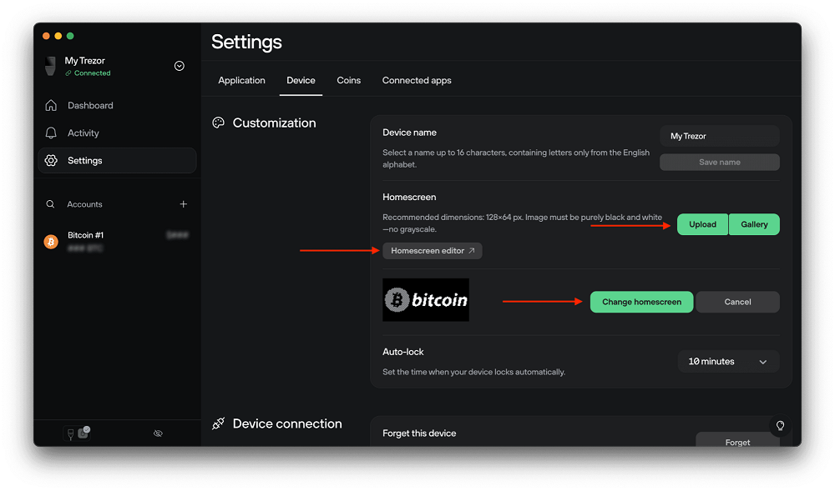Expand the My Trezor device switcher chevron
835x491 pixels.
coord(180,66)
